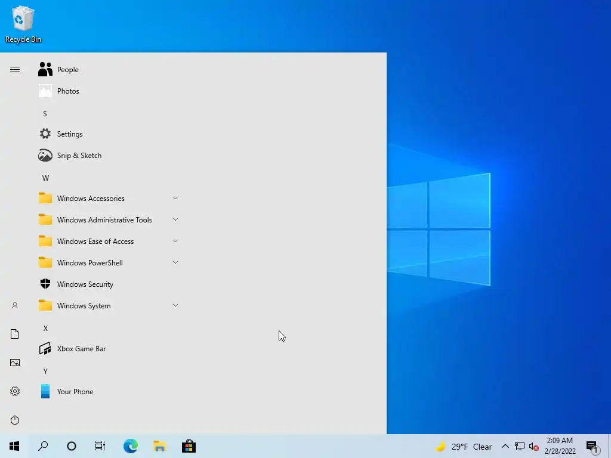The height and width of the screenshot is (458, 611).
Task: Open File Explorer from taskbar
Action: pos(160,446)
